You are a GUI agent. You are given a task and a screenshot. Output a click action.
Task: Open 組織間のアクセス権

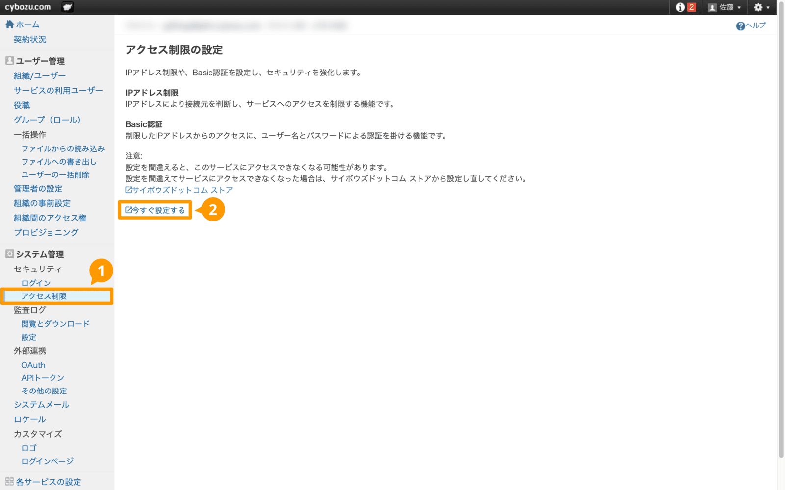(x=50, y=218)
